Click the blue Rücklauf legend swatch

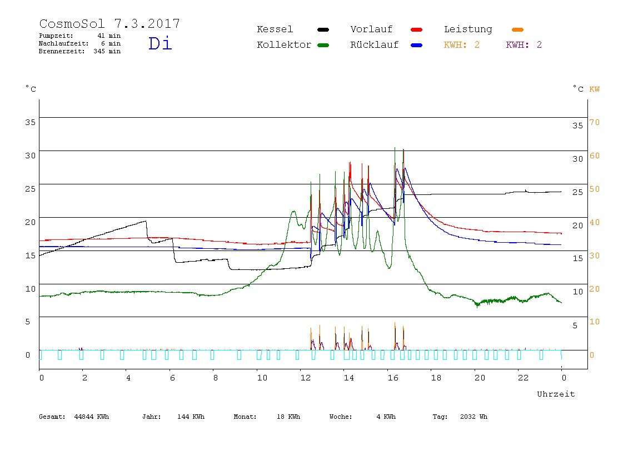(x=417, y=45)
